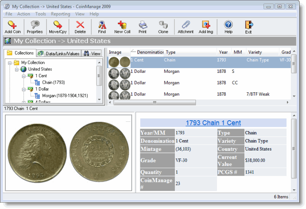The image size is (306, 209).
Task: Select the Morgan 7/8TF Weak row
Action: pos(199,95)
